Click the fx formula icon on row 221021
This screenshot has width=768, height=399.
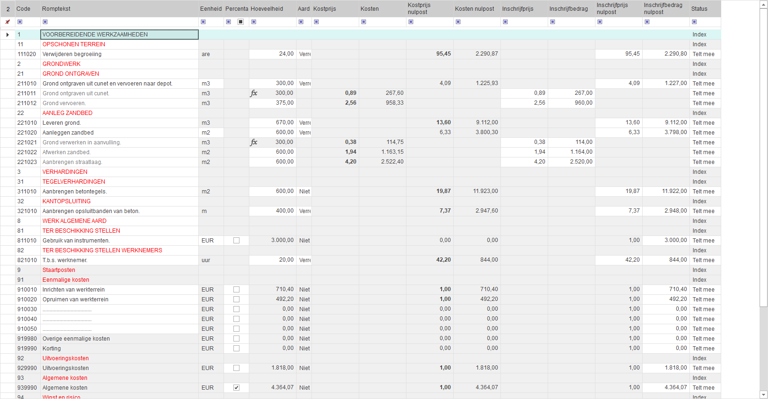(254, 142)
